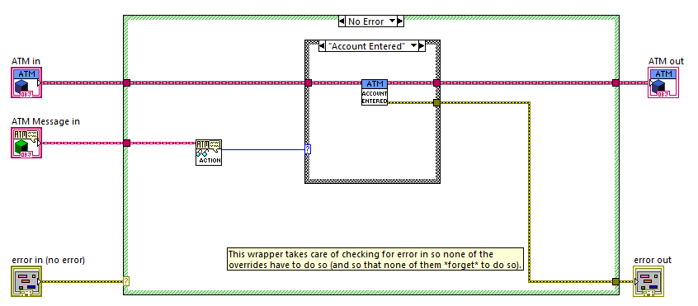698x306 pixels.
Task: Select the ATM Account Entered subVI
Action: [x=375, y=92]
